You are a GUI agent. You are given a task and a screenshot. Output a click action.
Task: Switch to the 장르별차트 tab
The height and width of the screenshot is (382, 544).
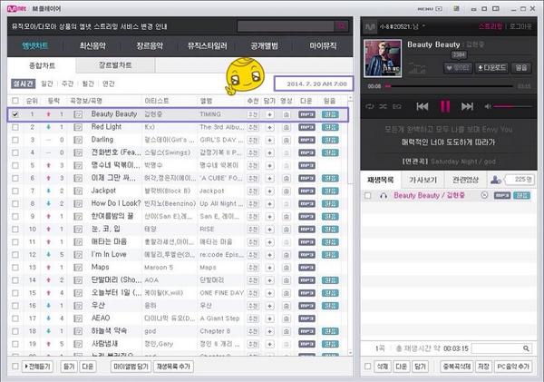[115, 65]
